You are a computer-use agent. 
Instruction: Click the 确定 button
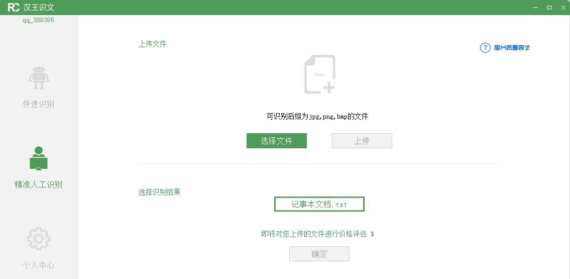[x=319, y=254]
